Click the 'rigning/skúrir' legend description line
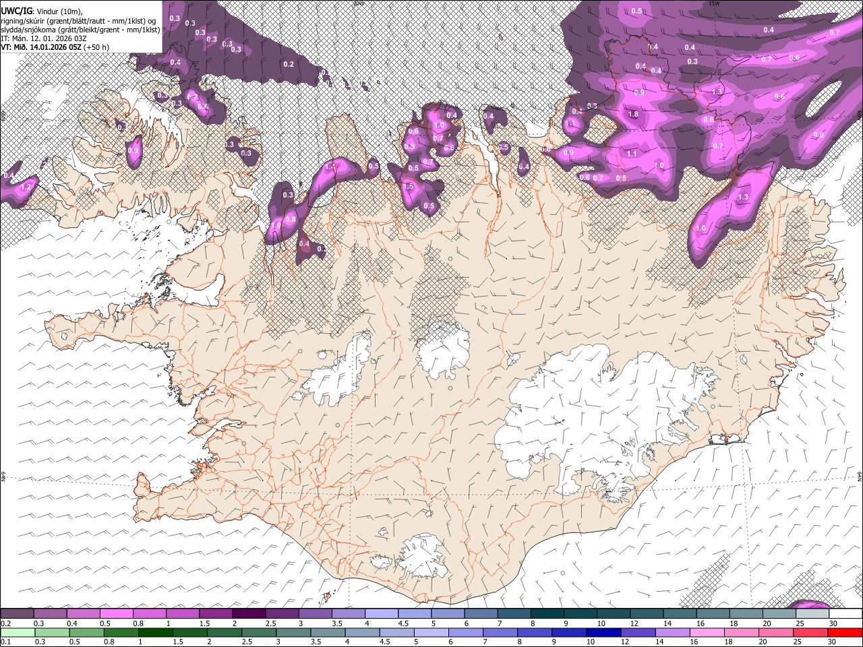This screenshot has width=863, height=647. [78, 20]
